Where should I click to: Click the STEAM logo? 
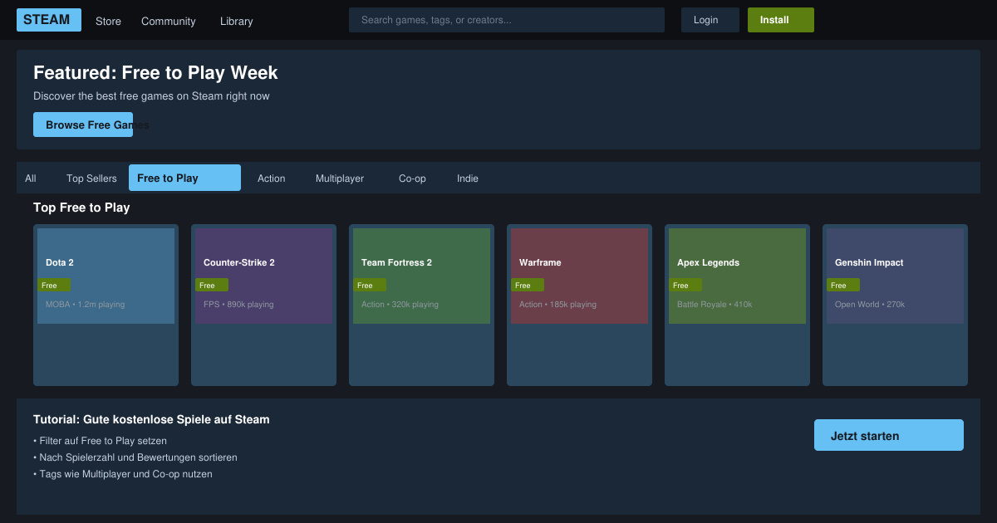point(49,20)
